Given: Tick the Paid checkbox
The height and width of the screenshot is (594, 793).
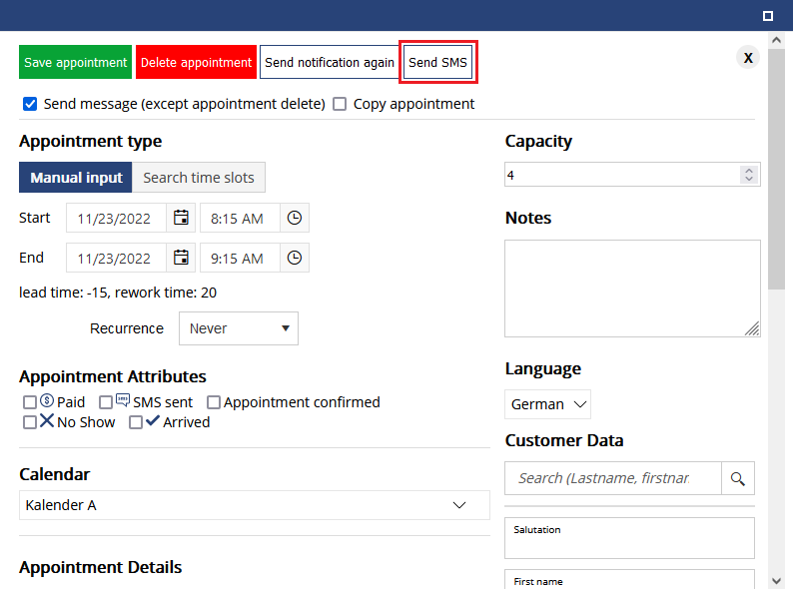Looking at the screenshot, I should (30, 402).
